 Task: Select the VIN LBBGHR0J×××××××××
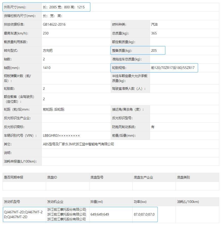tap(61, 136)
